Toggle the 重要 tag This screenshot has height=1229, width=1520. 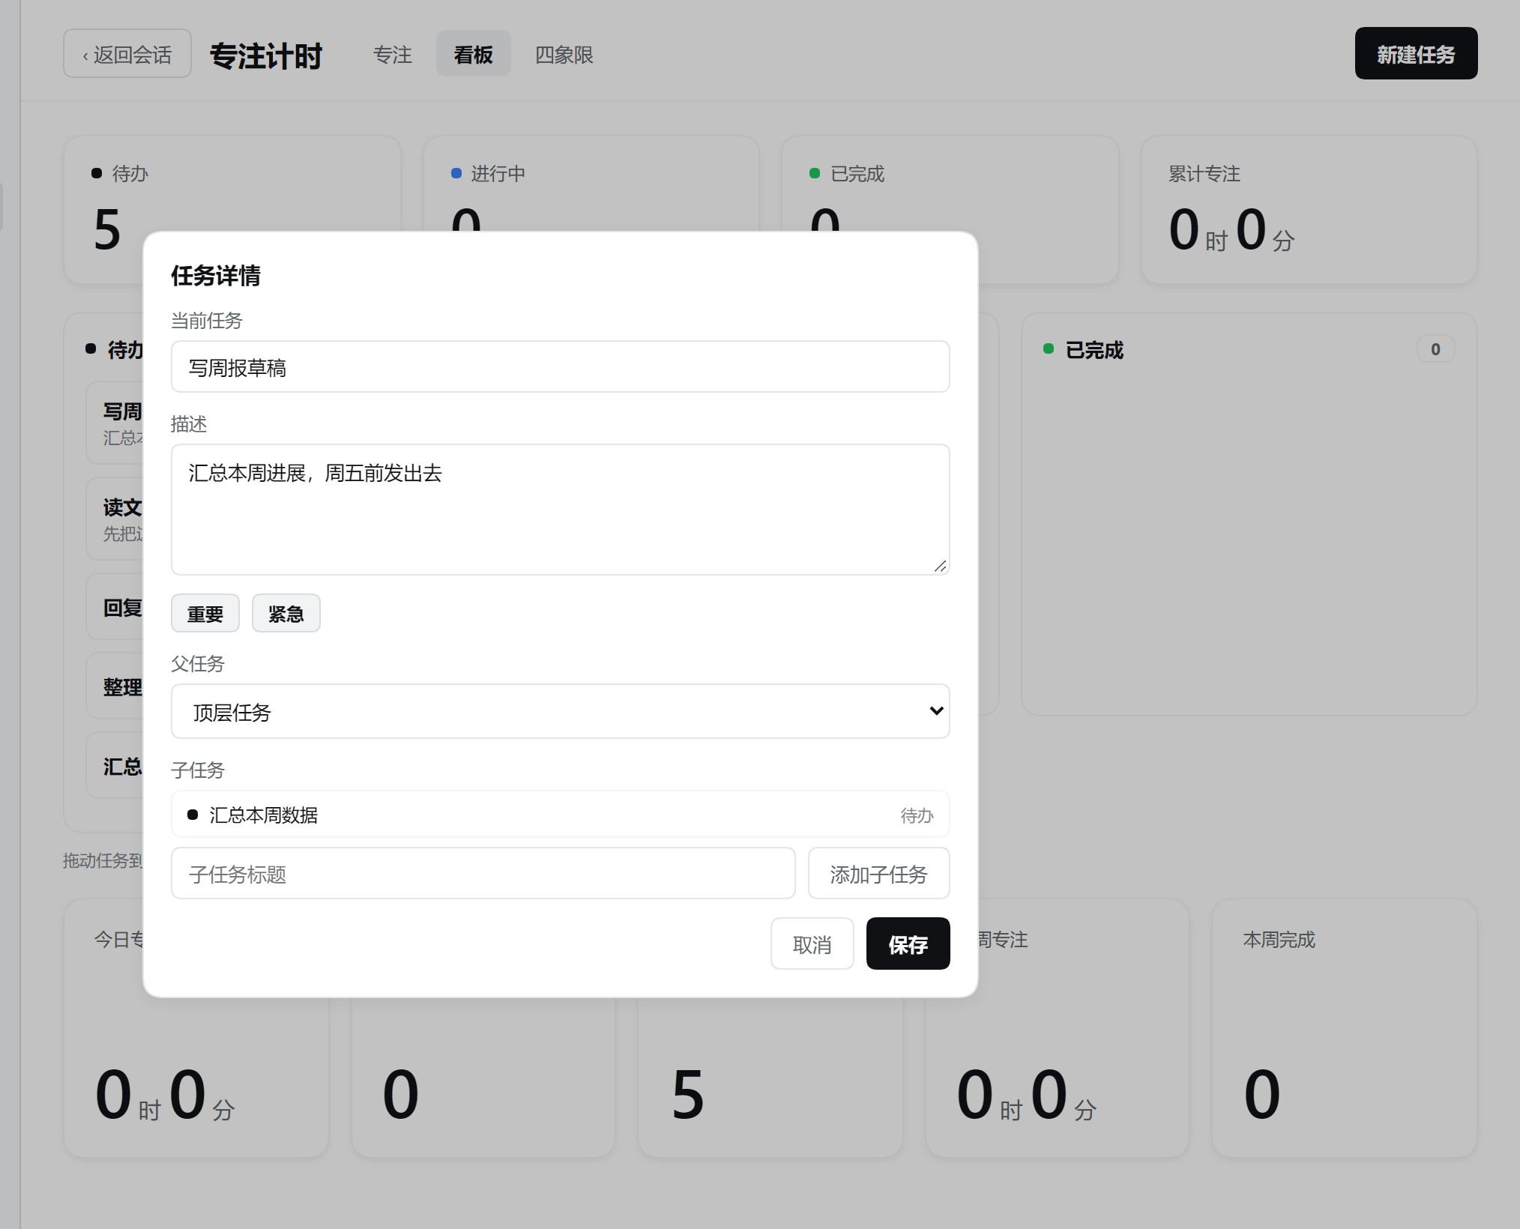(x=205, y=614)
